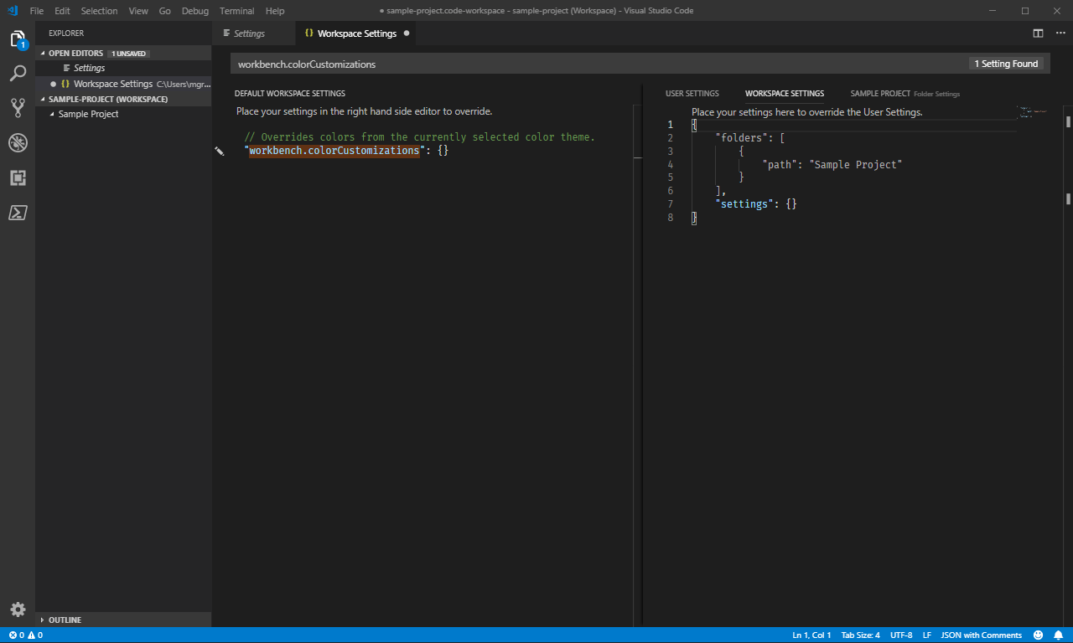The image size is (1073, 643).
Task: Open the Explorer view in activity bar
Action: click(x=18, y=39)
